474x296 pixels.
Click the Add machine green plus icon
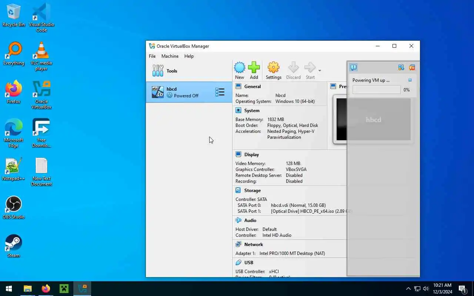coord(254,71)
